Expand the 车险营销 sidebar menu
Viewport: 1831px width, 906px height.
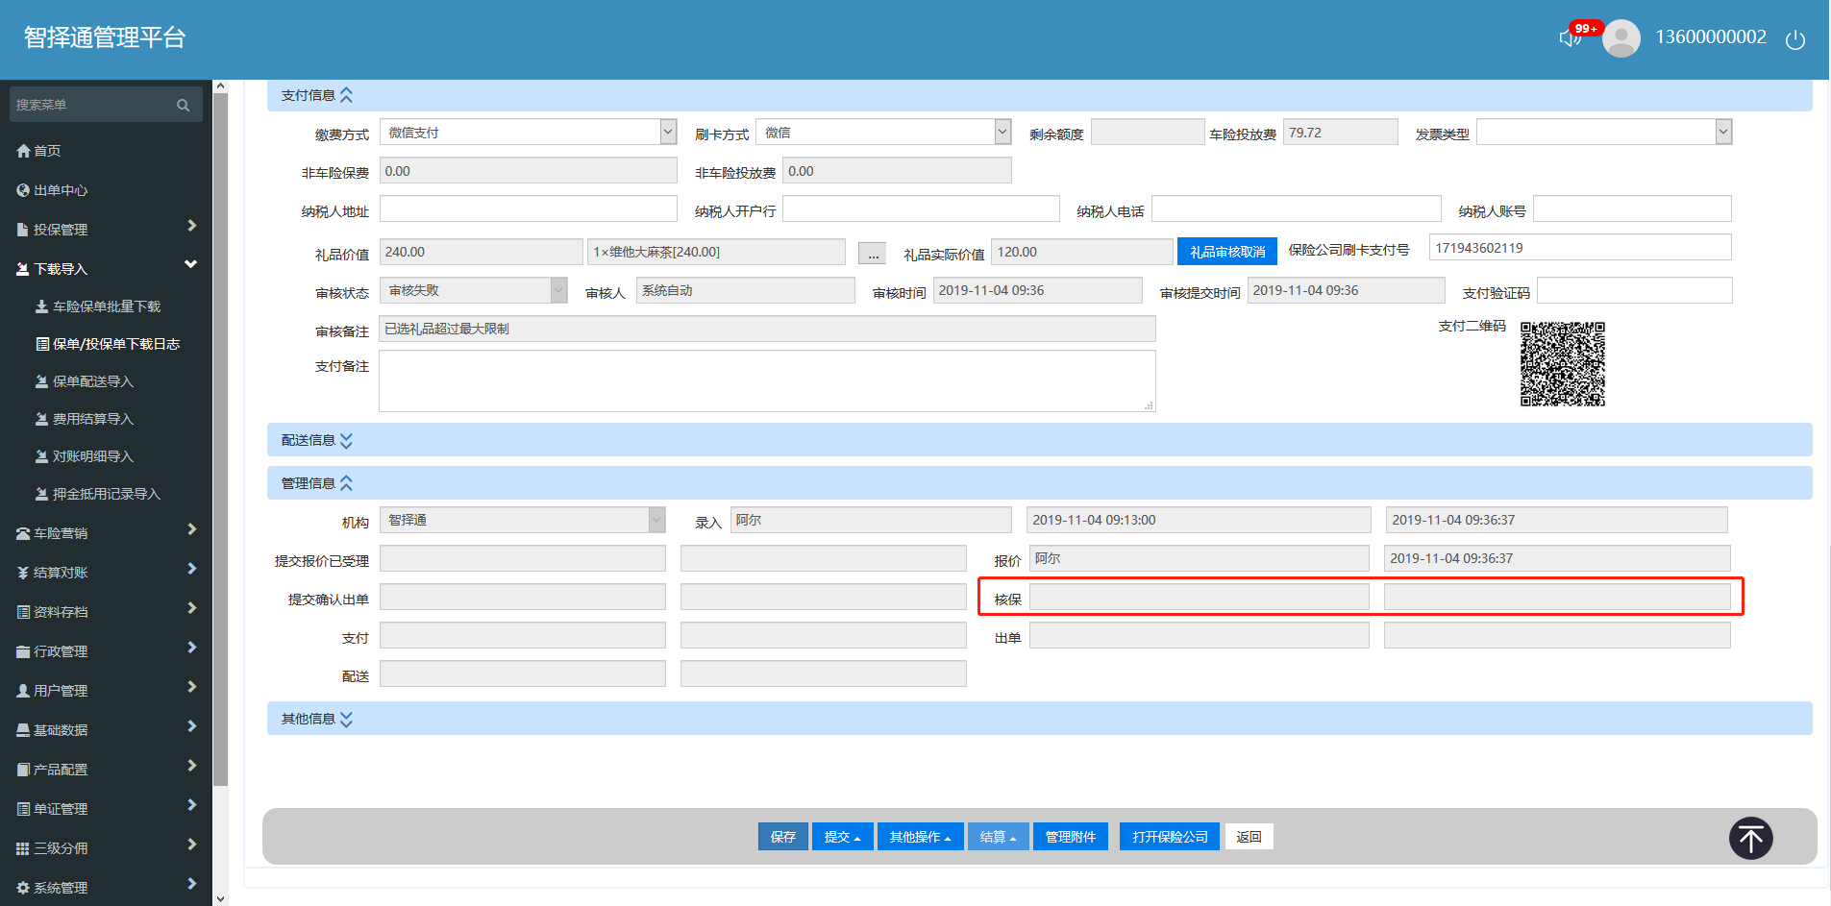tap(106, 533)
